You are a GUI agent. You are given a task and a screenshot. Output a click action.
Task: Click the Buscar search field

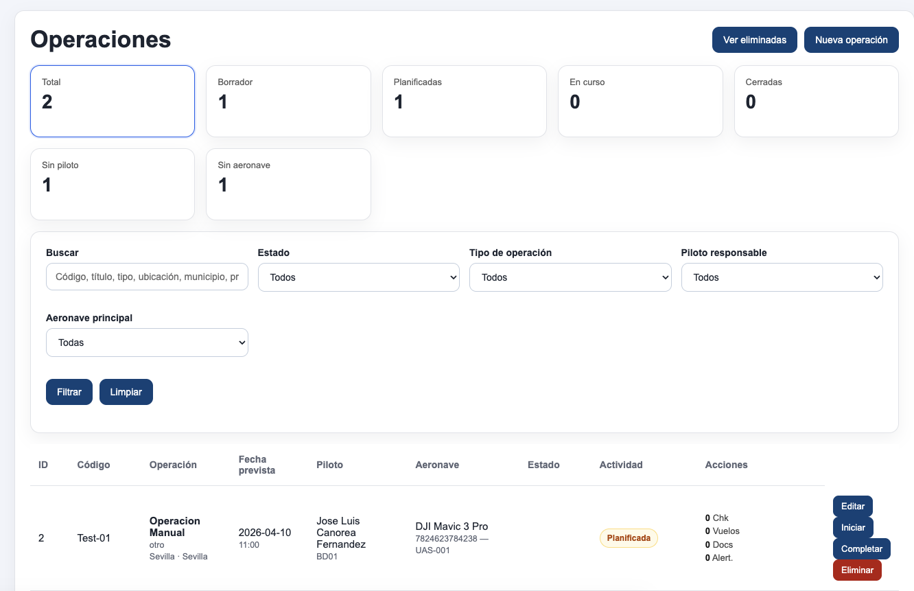coord(147,277)
